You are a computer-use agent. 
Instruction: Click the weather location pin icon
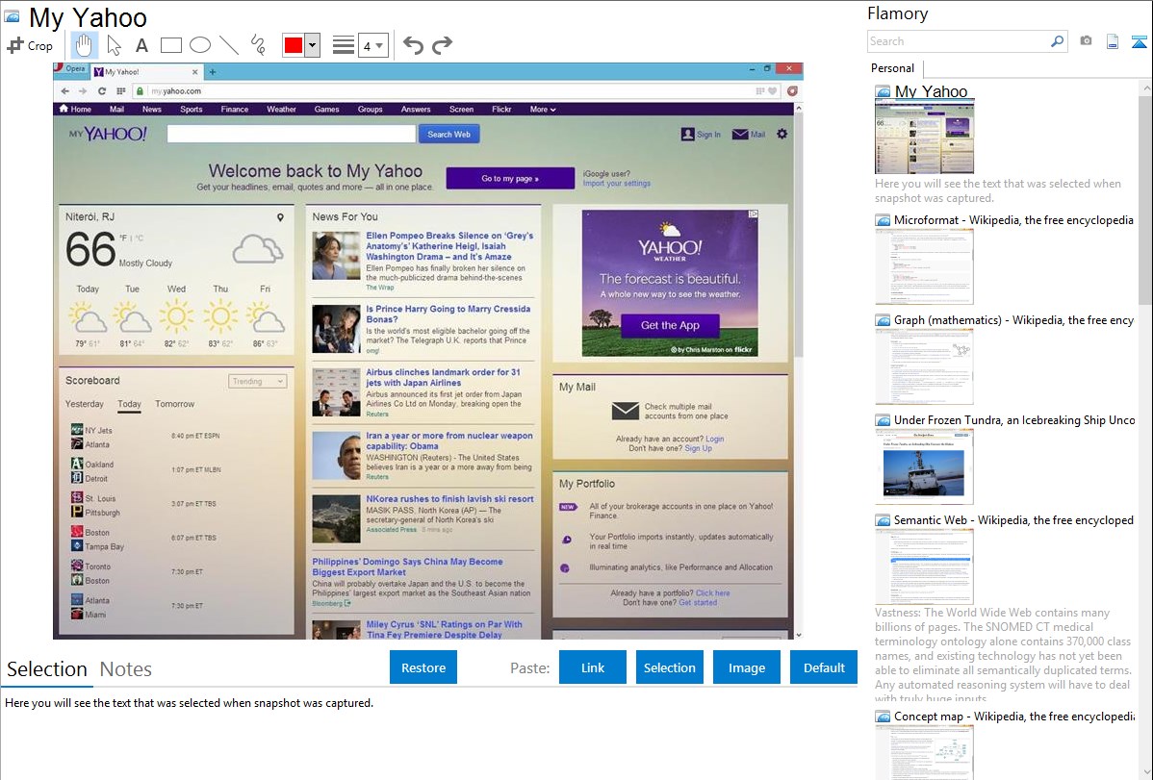pyautogui.click(x=280, y=217)
